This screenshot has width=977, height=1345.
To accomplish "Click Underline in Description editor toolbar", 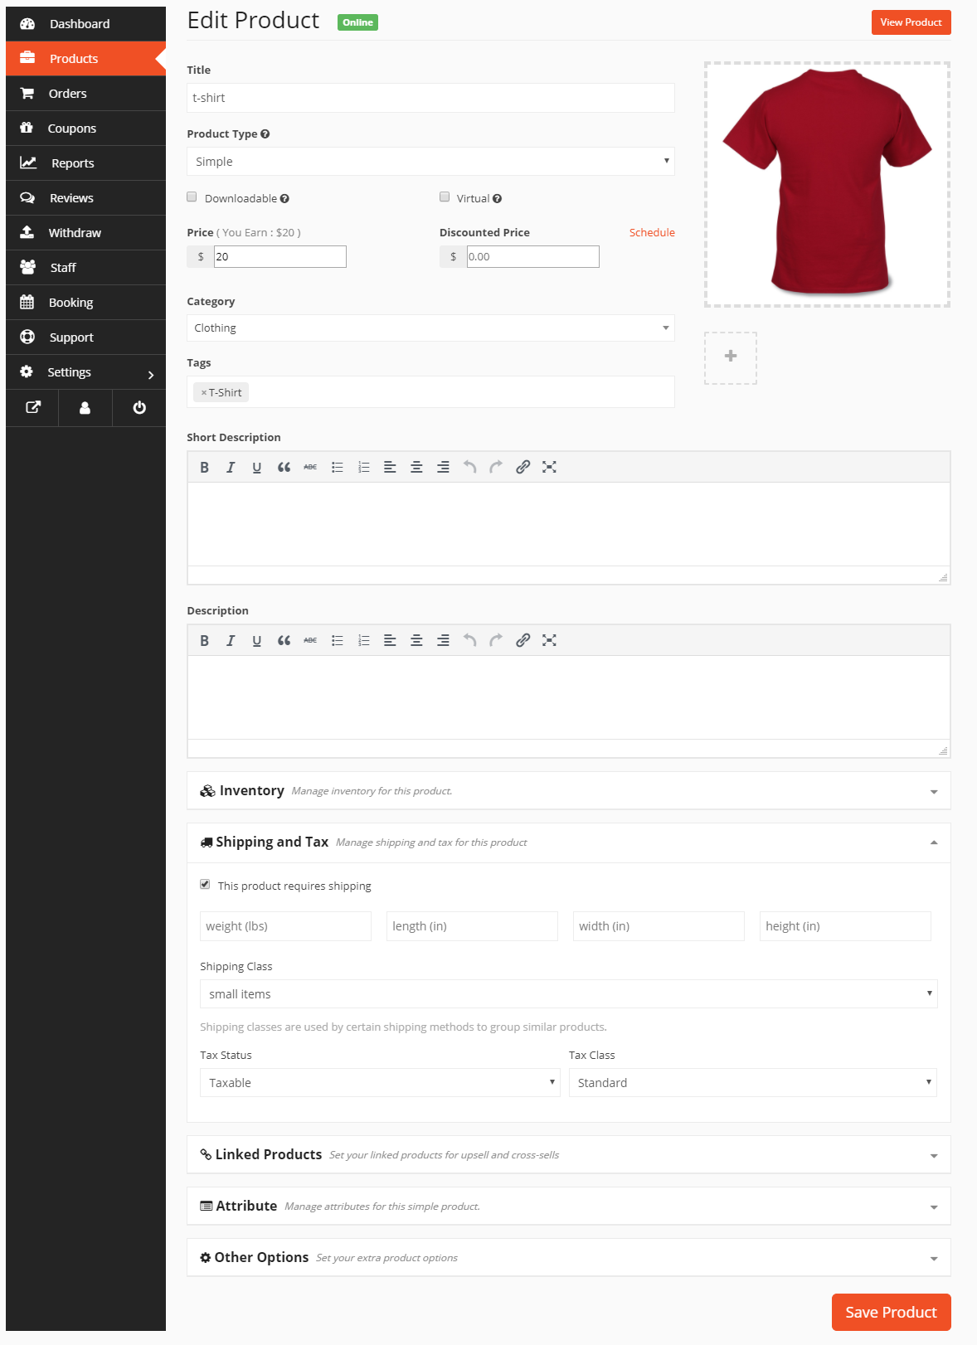I will click(257, 640).
